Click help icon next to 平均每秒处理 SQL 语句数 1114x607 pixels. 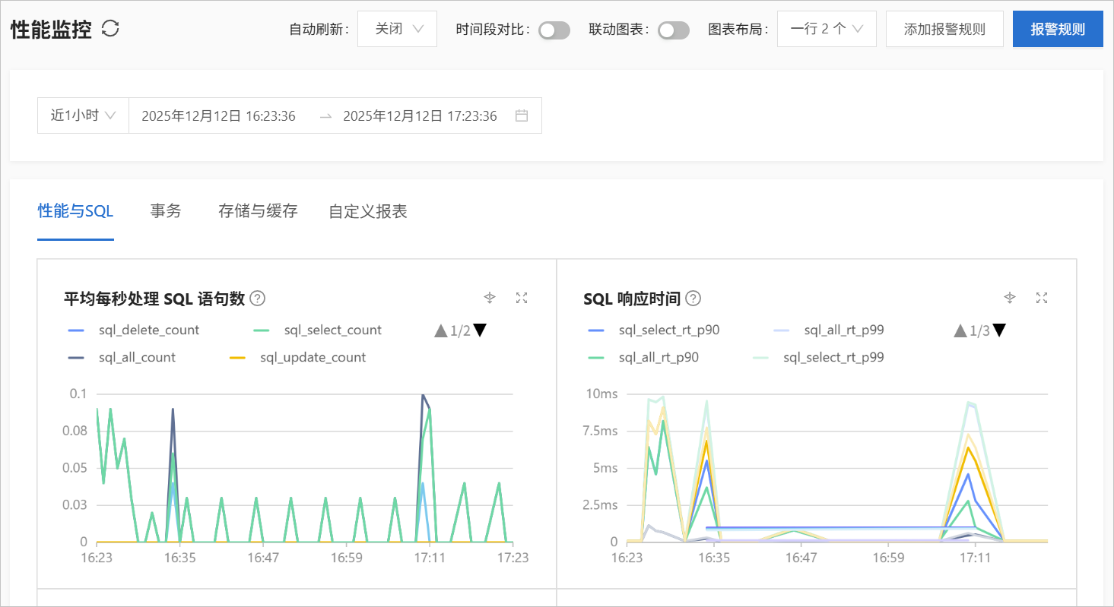click(x=258, y=299)
